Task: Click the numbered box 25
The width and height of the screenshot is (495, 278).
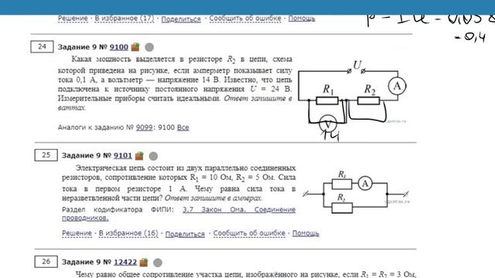Action: tap(46, 155)
